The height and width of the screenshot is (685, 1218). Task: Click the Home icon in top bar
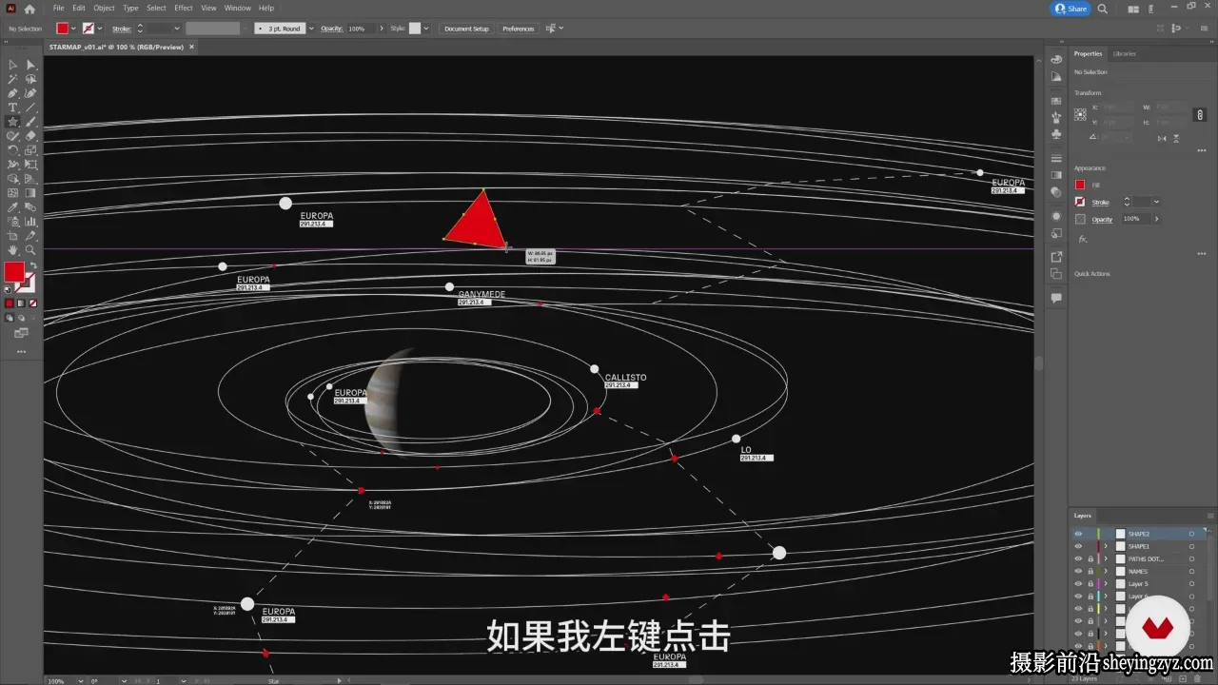[29, 9]
